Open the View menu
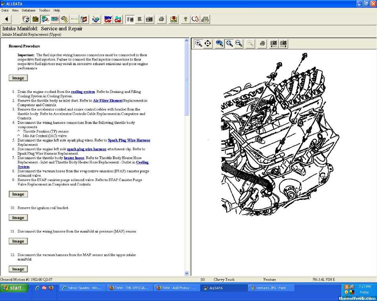This screenshot has width=377, height=301. pos(15,10)
